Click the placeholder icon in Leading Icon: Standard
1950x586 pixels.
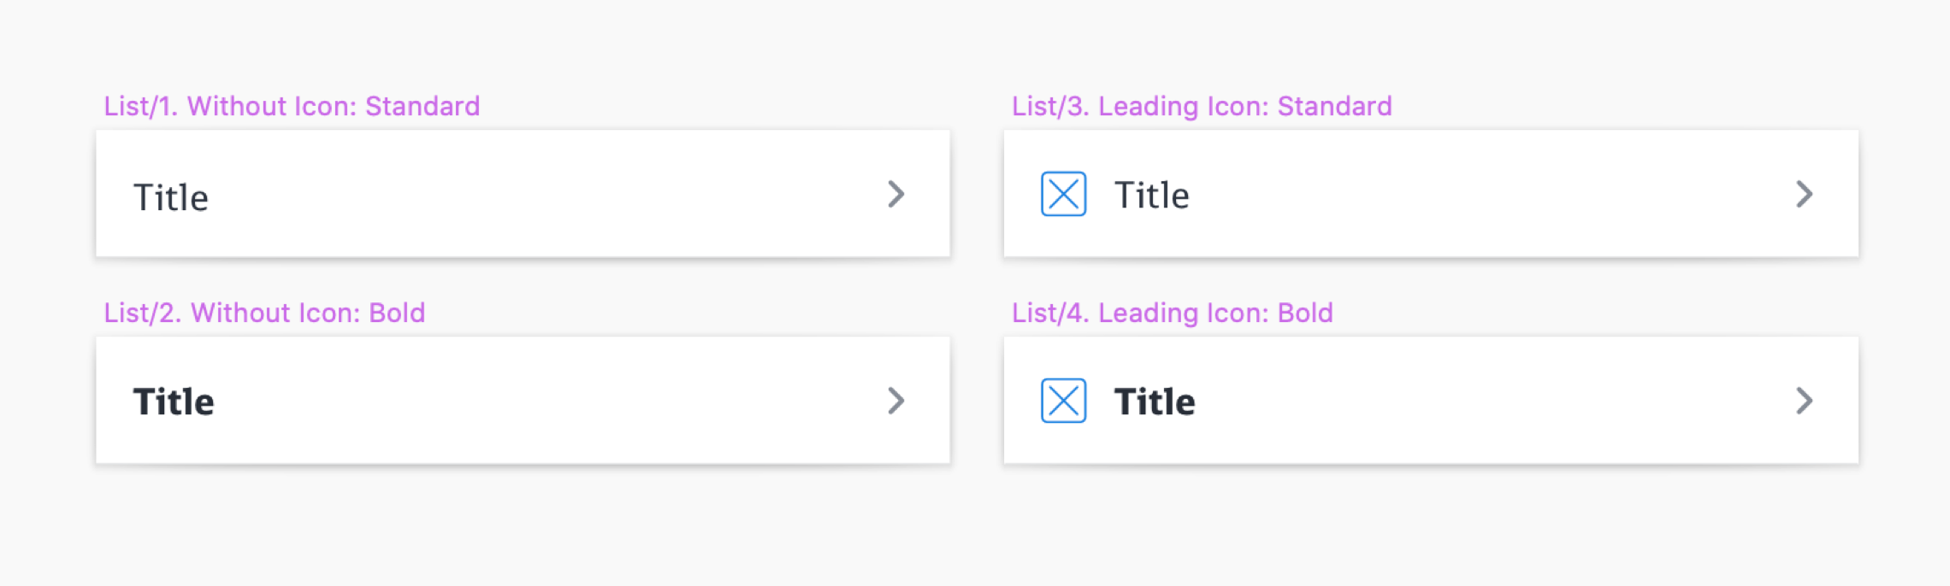click(x=1063, y=194)
